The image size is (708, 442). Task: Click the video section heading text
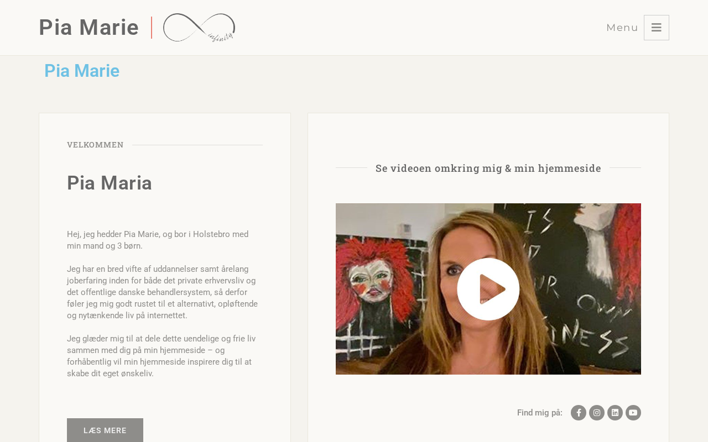488,168
